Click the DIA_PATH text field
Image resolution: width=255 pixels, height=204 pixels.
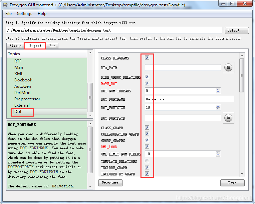click(x=183, y=67)
